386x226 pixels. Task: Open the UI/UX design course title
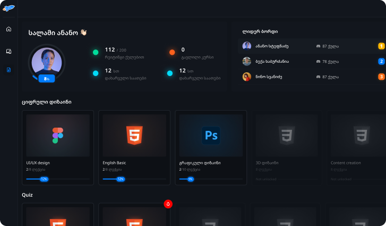(x=38, y=163)
